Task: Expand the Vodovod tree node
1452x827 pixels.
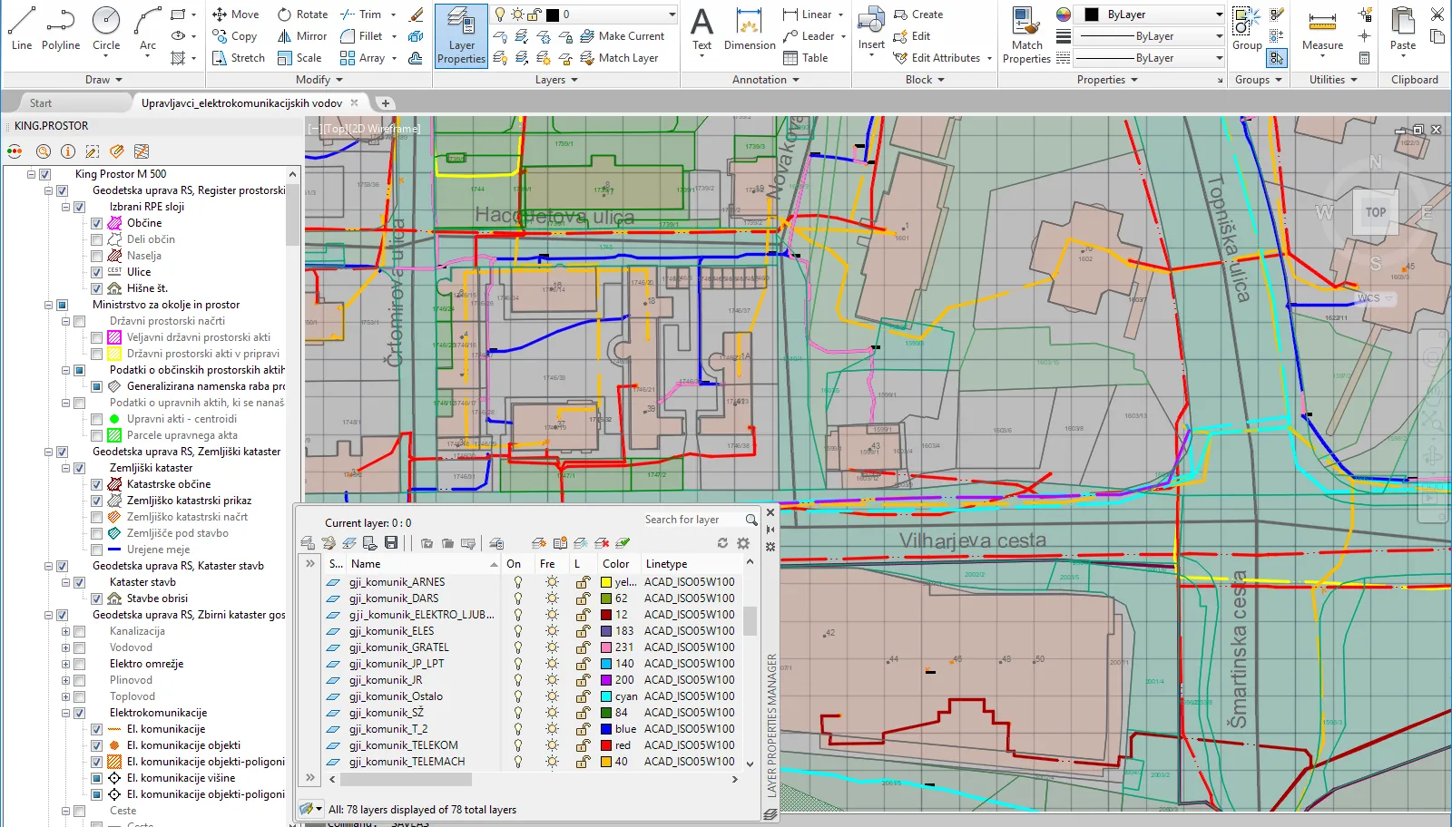Action: pos(65,647)
